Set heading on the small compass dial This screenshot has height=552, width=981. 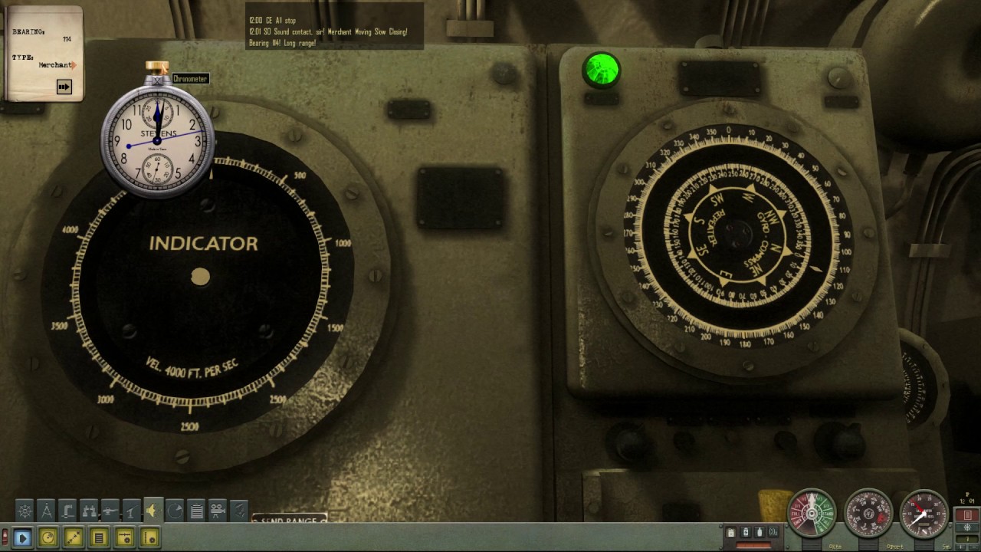point(868,512)
